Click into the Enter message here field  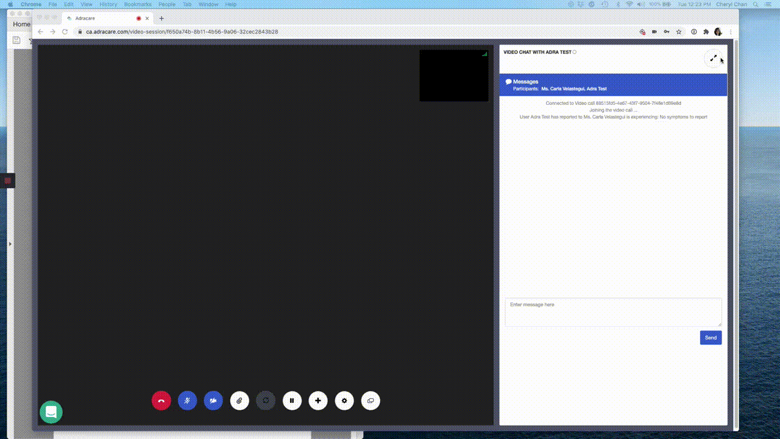(x=613, y=312)
